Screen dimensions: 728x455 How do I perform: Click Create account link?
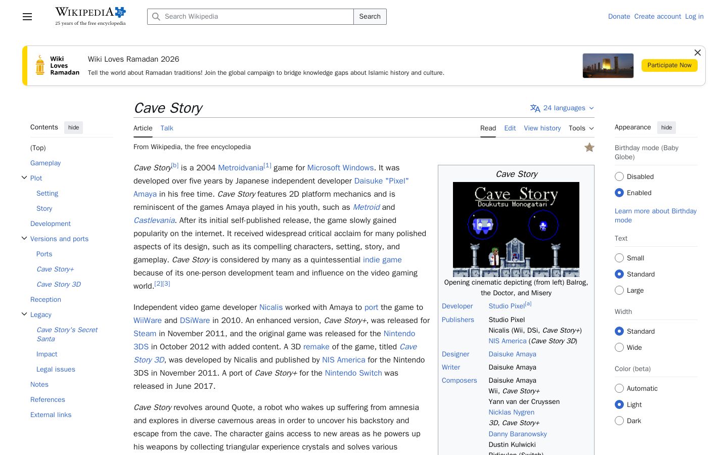point(658,17)
